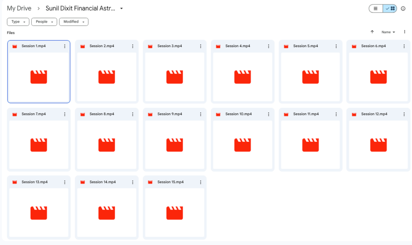Select the Session 13.mp4 file card
This screenshot has height=245, width=412.
pos(39,208)
